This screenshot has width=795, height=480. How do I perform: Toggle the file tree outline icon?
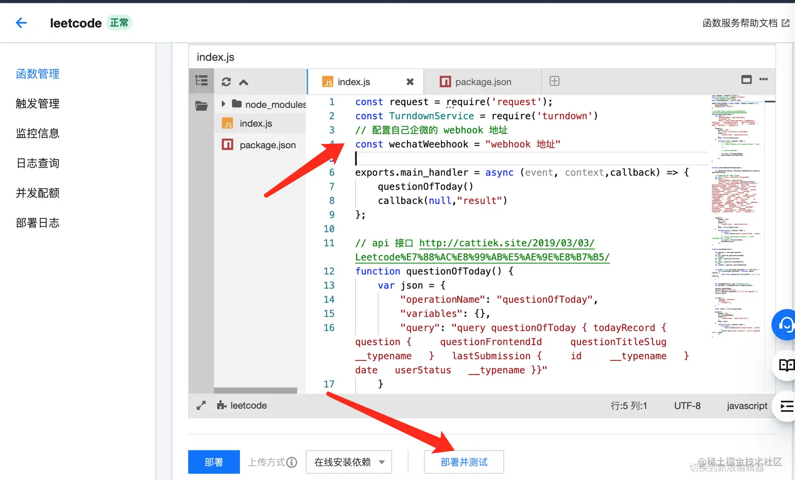tap(201, 81)
